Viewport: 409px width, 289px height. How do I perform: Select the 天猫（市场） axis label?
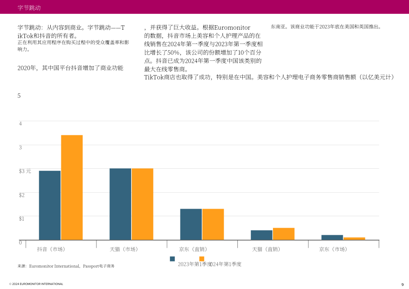124,249
